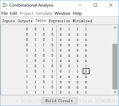This screenshot has width=119, height=106.
Task: Toggle the last output x in row 1100
Action: [x=86, y=77]
